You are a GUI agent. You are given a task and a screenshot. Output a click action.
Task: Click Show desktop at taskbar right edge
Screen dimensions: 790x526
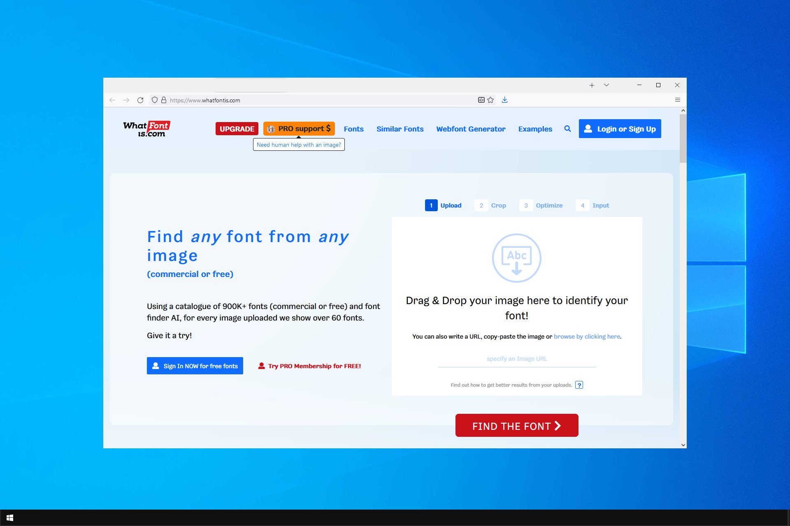tap(788, 518)
